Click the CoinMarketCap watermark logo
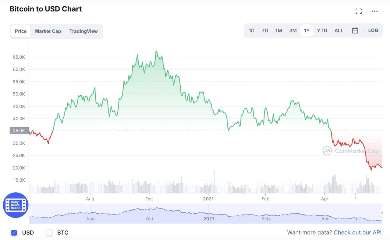 pos(351,151)
